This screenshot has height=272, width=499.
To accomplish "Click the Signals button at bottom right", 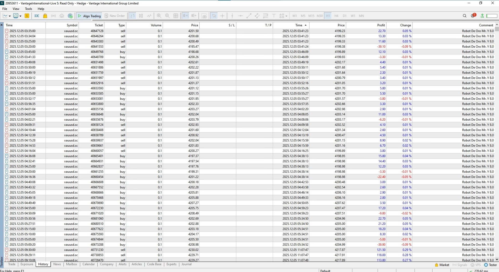I will click(x=460, y=265).
